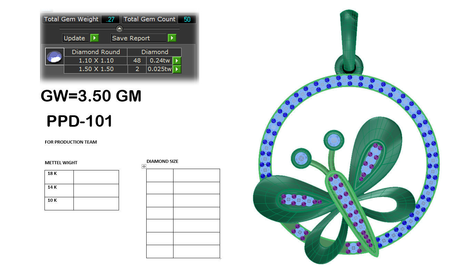Click the 1.50 X 1.50 size cell
The image size is (457, 273).
(x=96, y=69)
